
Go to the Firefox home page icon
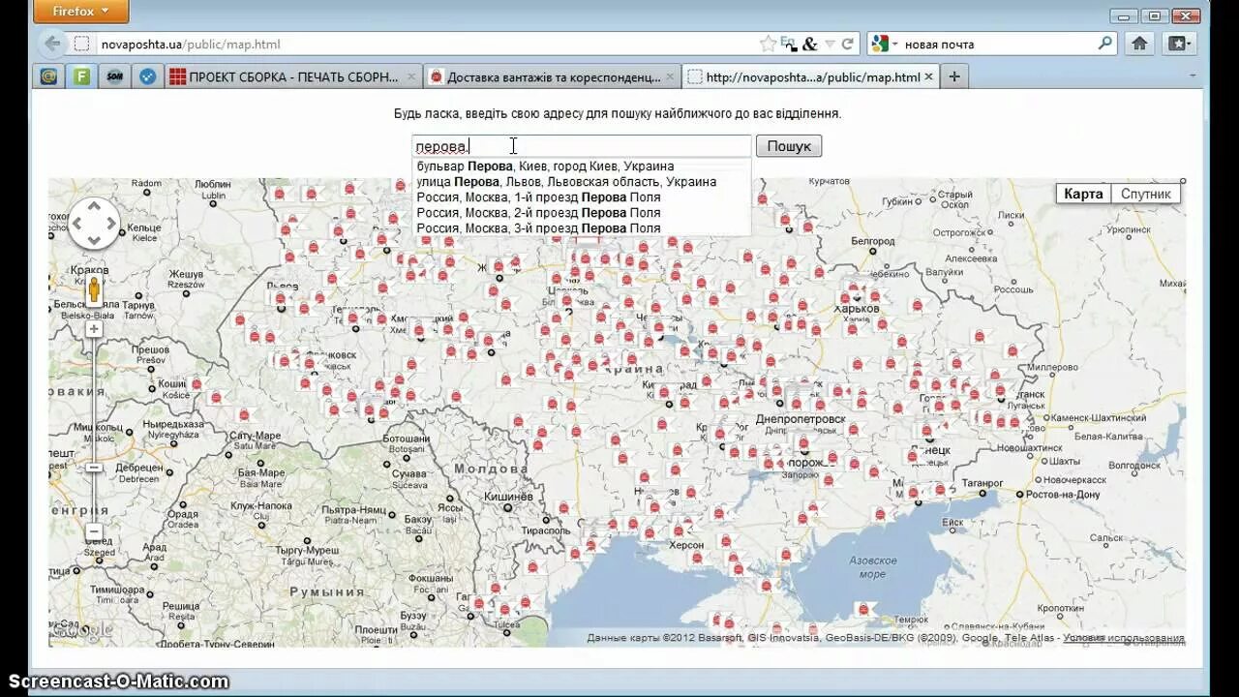coord(1139,44)
